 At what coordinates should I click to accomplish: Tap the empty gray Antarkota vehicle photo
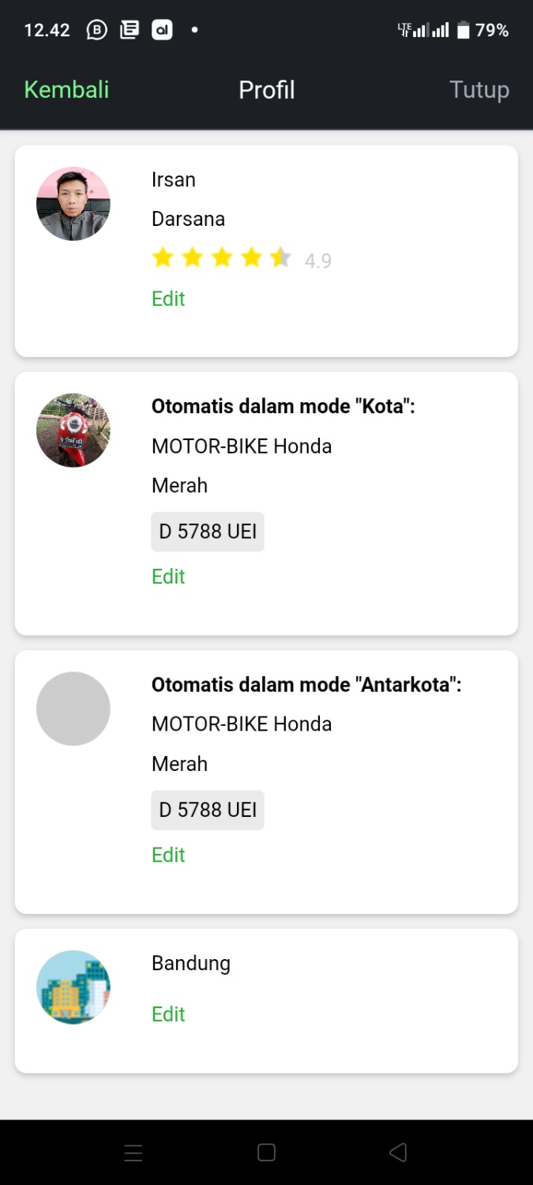[x=73, y=709]
